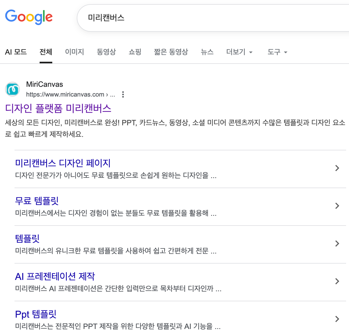Screen dimensions: 349x334
Task: Open the AI 프레젠테이션 제작 sitelink
Action: coord(55,276)
